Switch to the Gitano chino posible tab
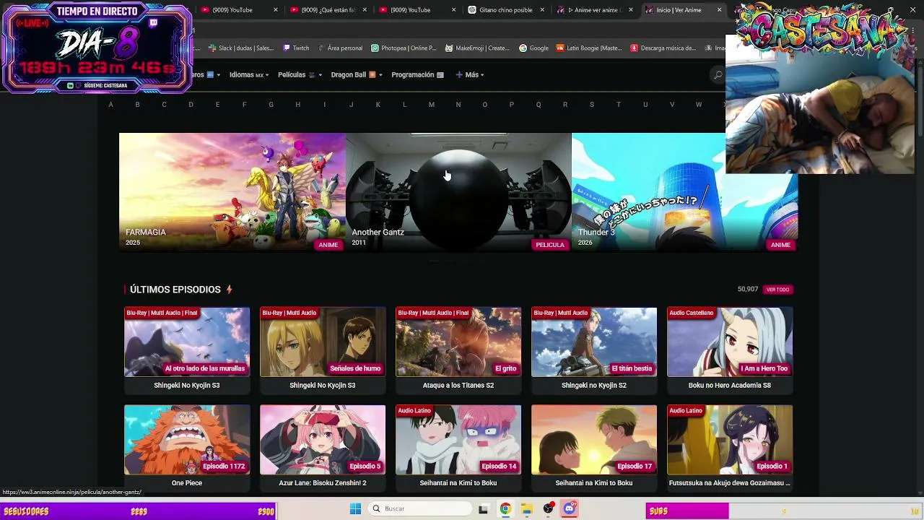This screenshot has height=520, width=924. [506, 10]
